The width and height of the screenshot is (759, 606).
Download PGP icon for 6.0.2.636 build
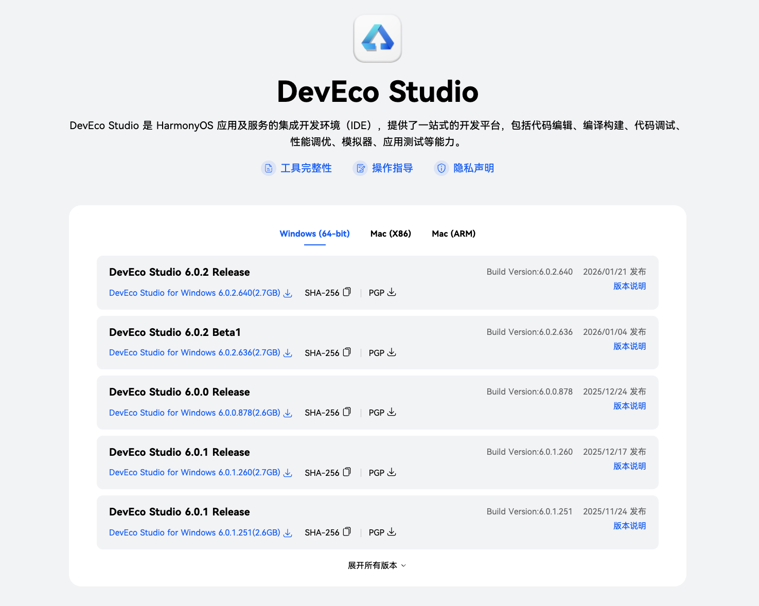pyautogui.click(x=392, y=352)
